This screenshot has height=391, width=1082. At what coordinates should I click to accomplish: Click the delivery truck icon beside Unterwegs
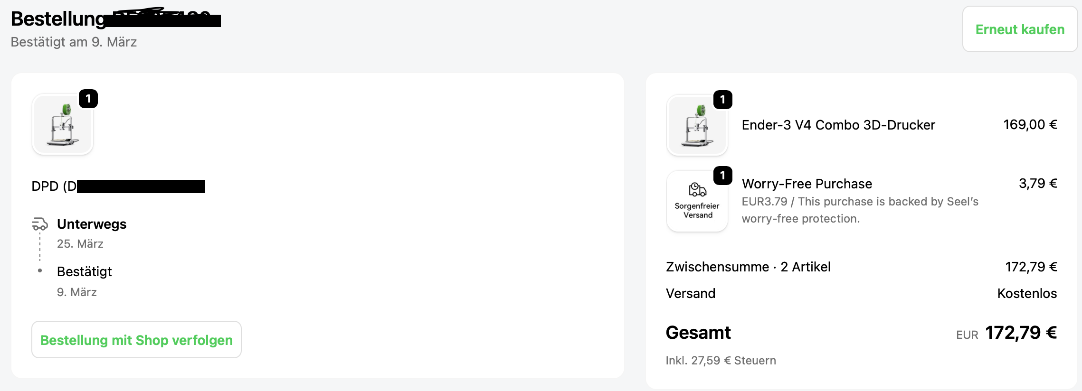click(x=40, y=224)
